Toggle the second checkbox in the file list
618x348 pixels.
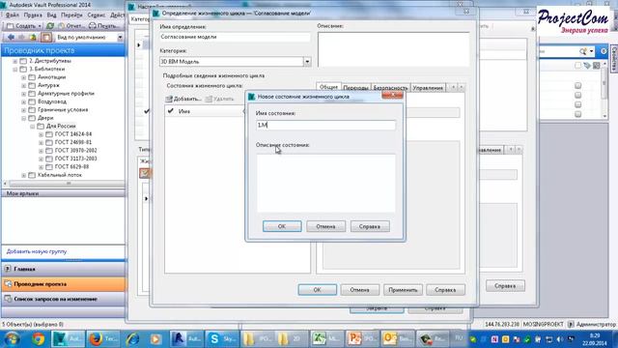tap(577, 95)
